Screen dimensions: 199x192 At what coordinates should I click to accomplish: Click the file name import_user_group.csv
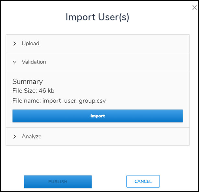74,101
